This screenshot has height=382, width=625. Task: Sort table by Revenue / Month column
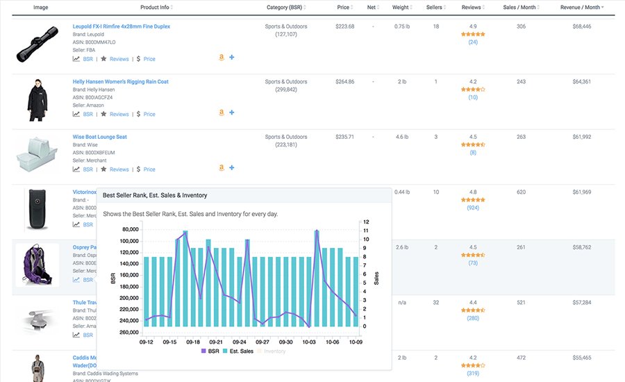pyautogui.click(x=582, y=7)
